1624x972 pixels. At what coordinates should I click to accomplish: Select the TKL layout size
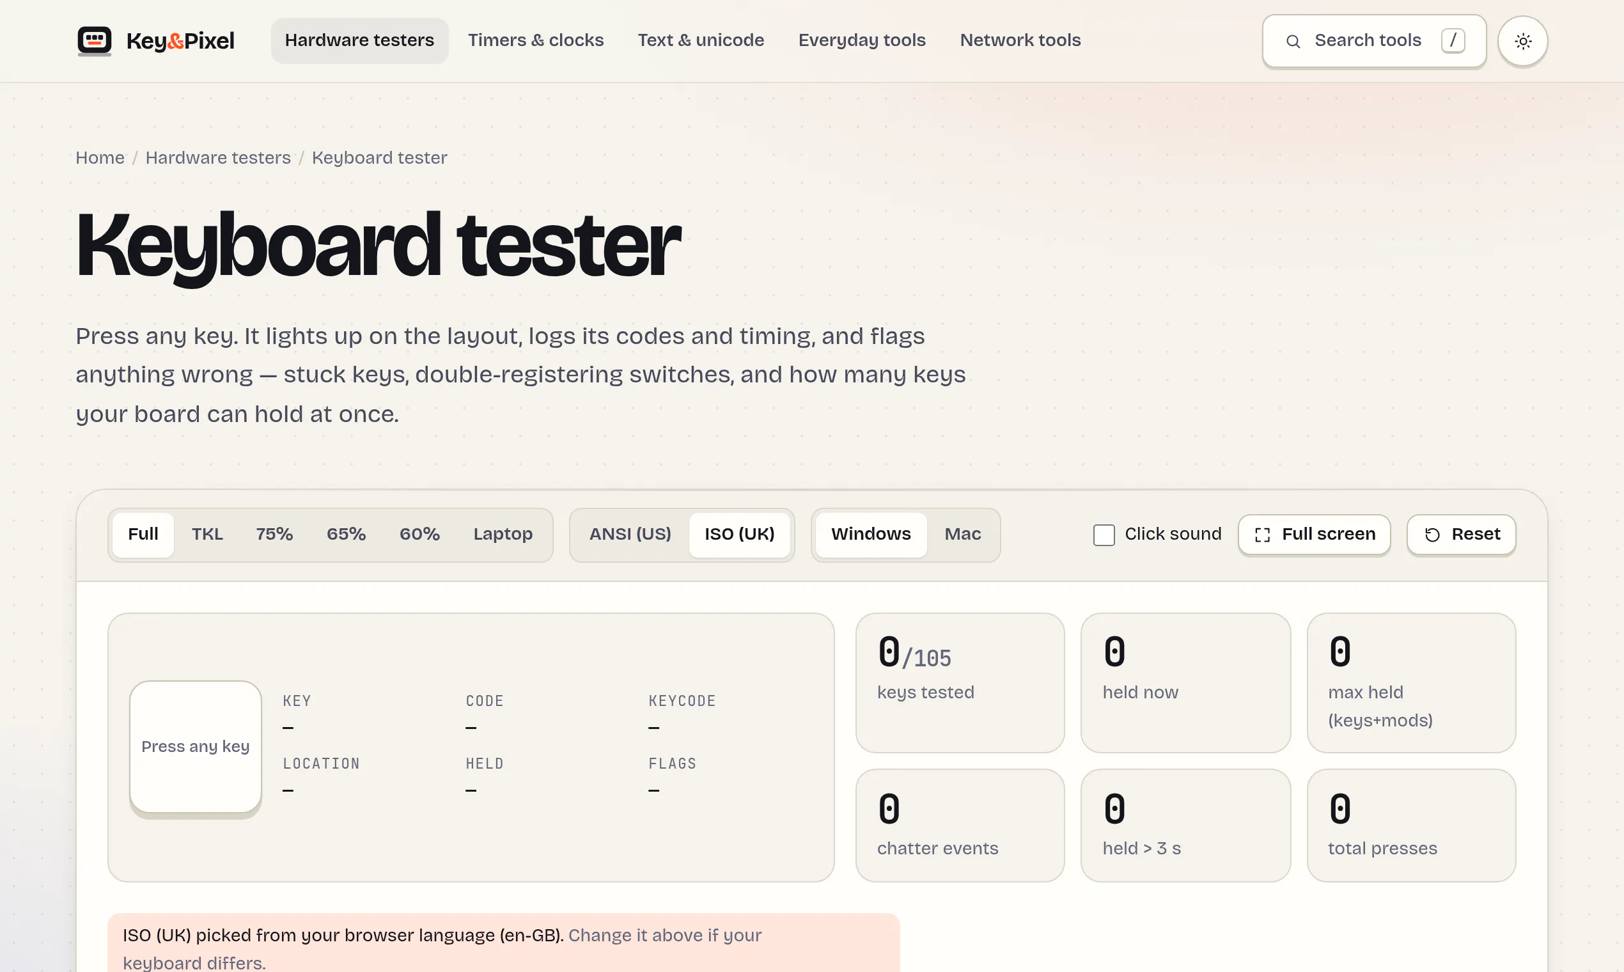(207, 535)
